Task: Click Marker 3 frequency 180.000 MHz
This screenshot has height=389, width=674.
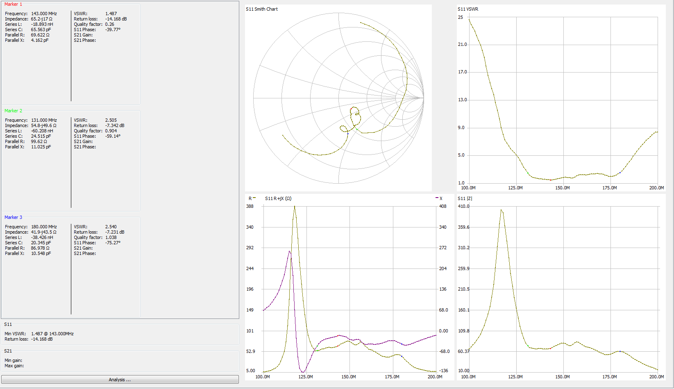Action: [x=44, y=227]
